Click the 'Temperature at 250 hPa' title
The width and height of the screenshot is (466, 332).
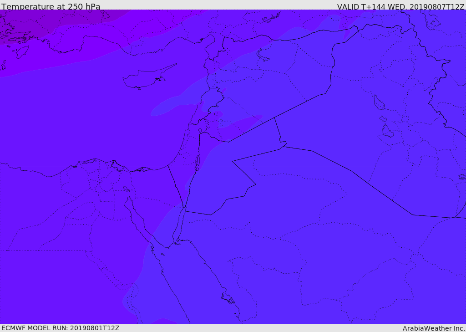(51, 6)
